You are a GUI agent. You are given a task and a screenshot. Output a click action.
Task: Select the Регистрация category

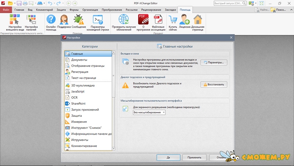[x=88, y=72]
